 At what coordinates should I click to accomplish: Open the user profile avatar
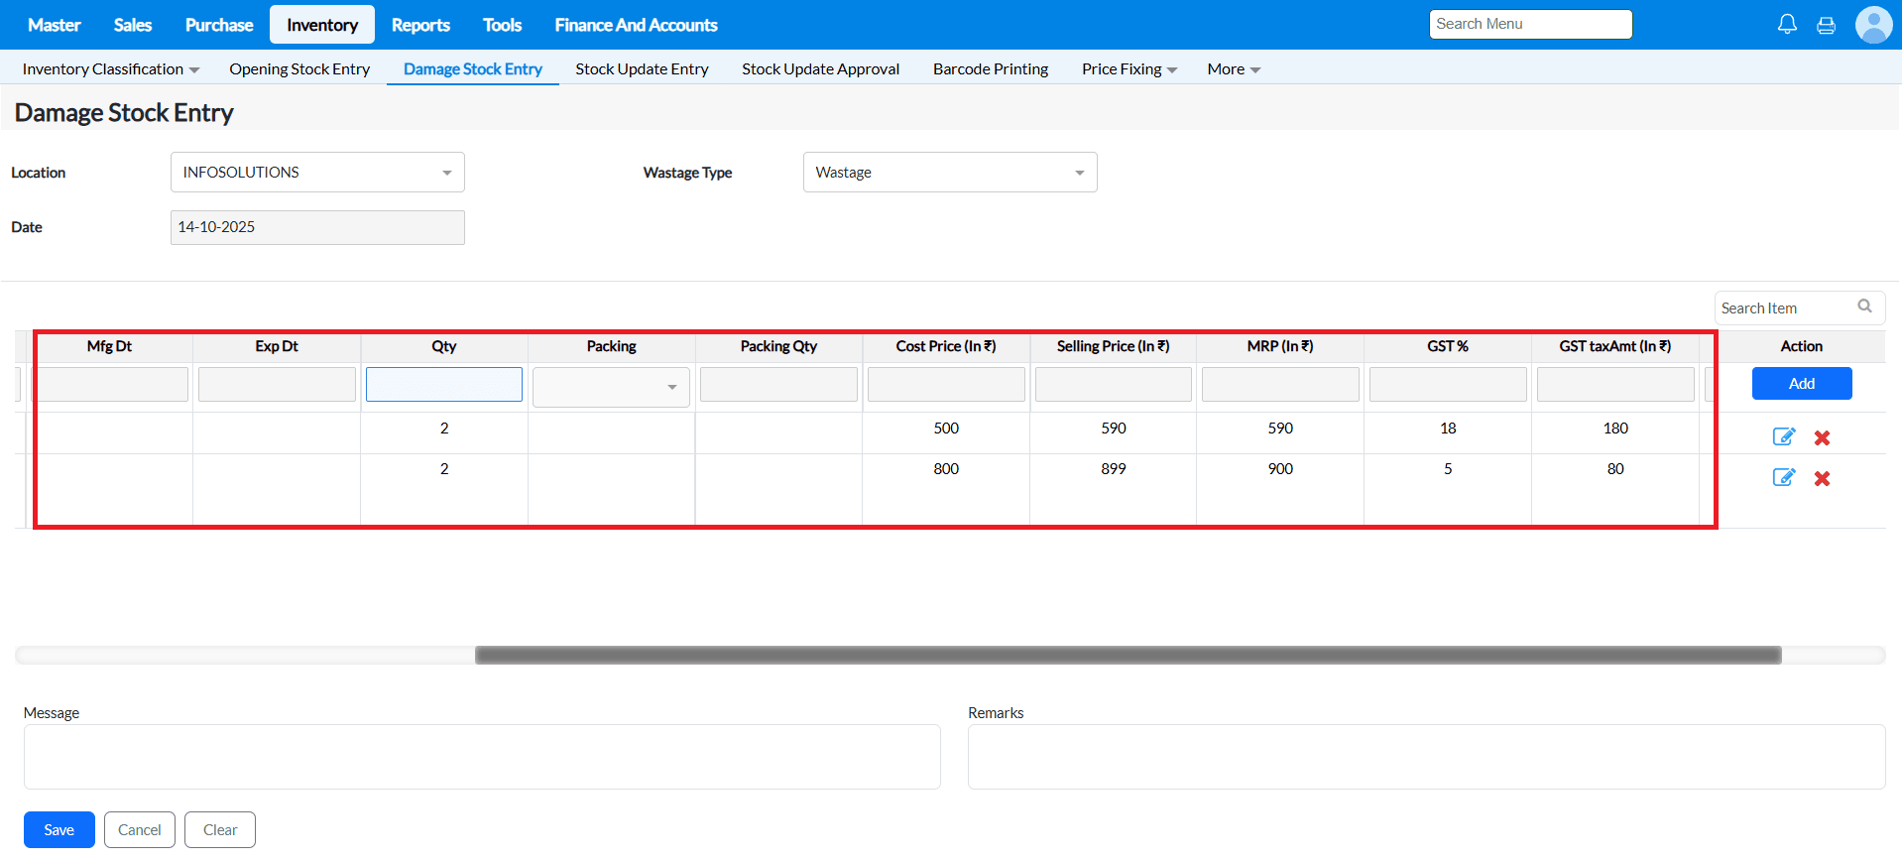[x=1873, y=25]
